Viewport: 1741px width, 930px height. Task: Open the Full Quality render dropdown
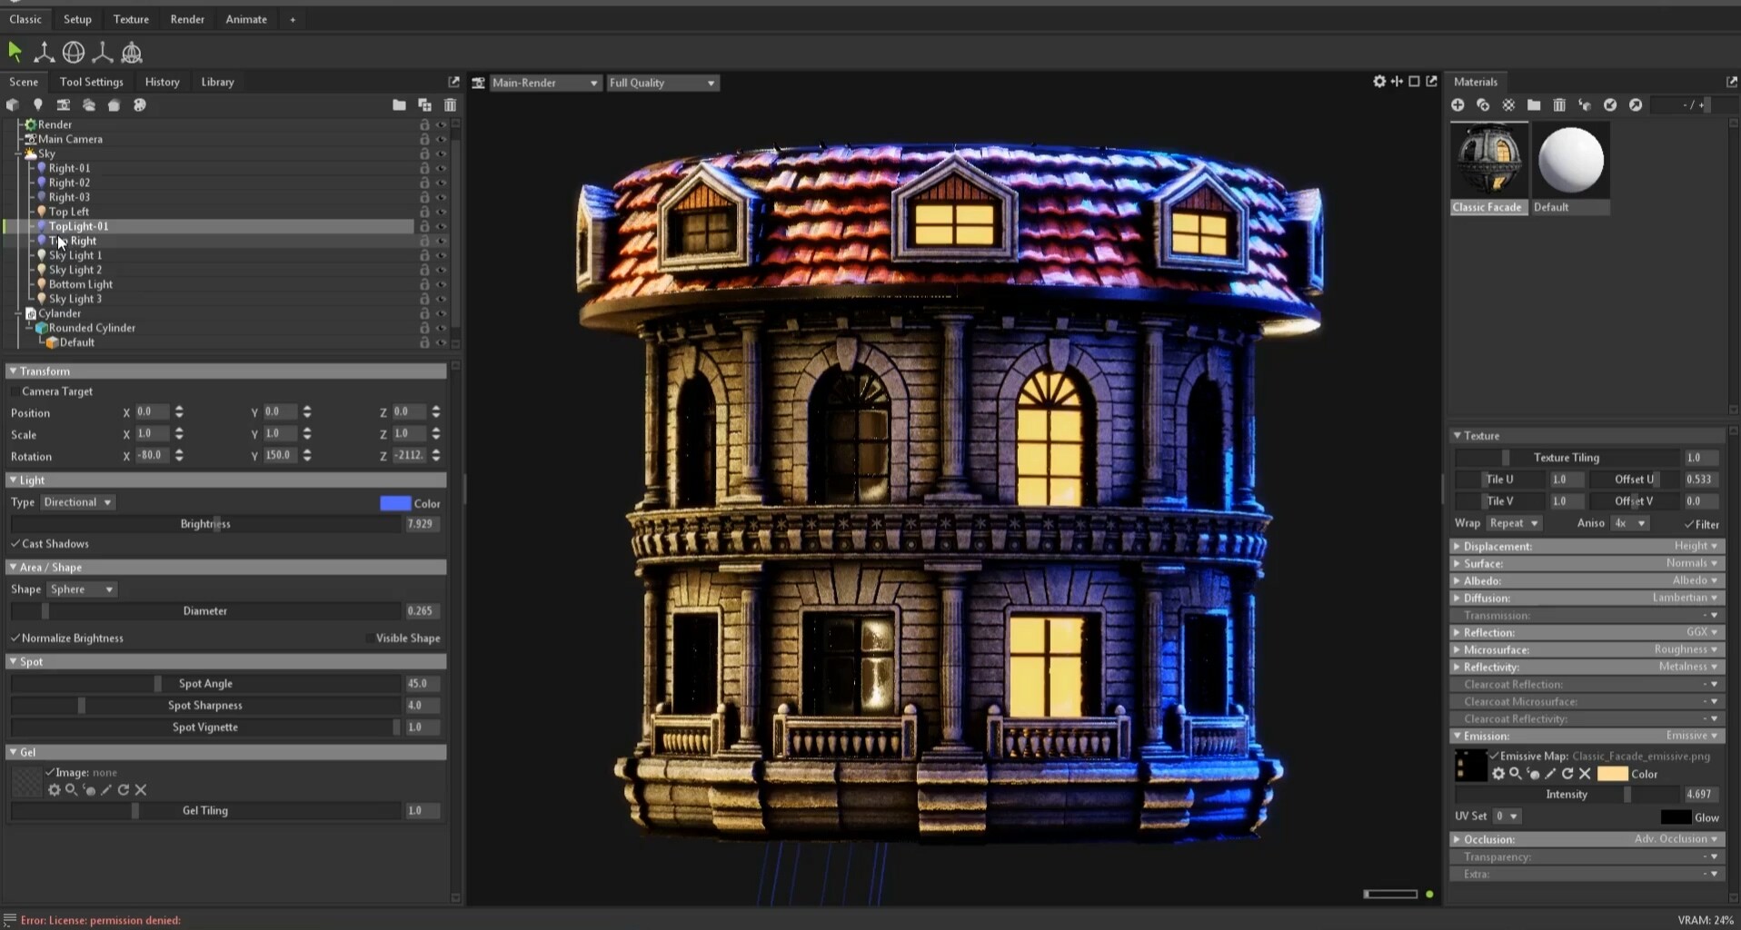coord(662,83)
